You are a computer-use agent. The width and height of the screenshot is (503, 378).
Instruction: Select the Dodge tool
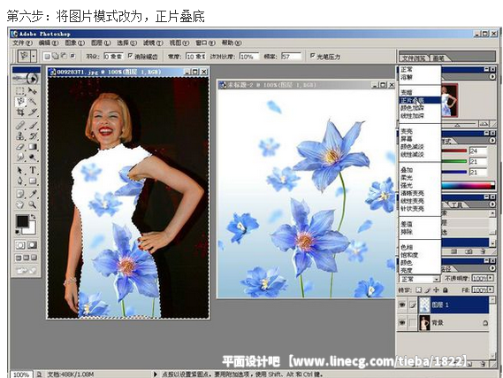pos(33,157)
